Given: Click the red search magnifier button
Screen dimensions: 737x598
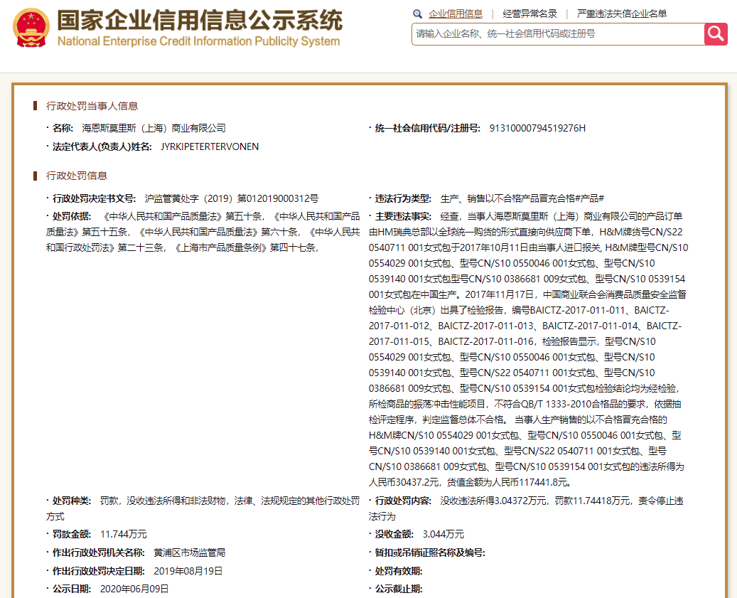Looking at the screenshot, I should (x=716, y=34).
